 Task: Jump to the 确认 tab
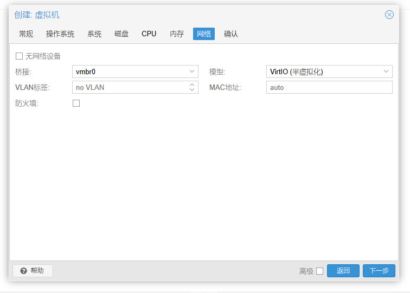coord(231,34)
